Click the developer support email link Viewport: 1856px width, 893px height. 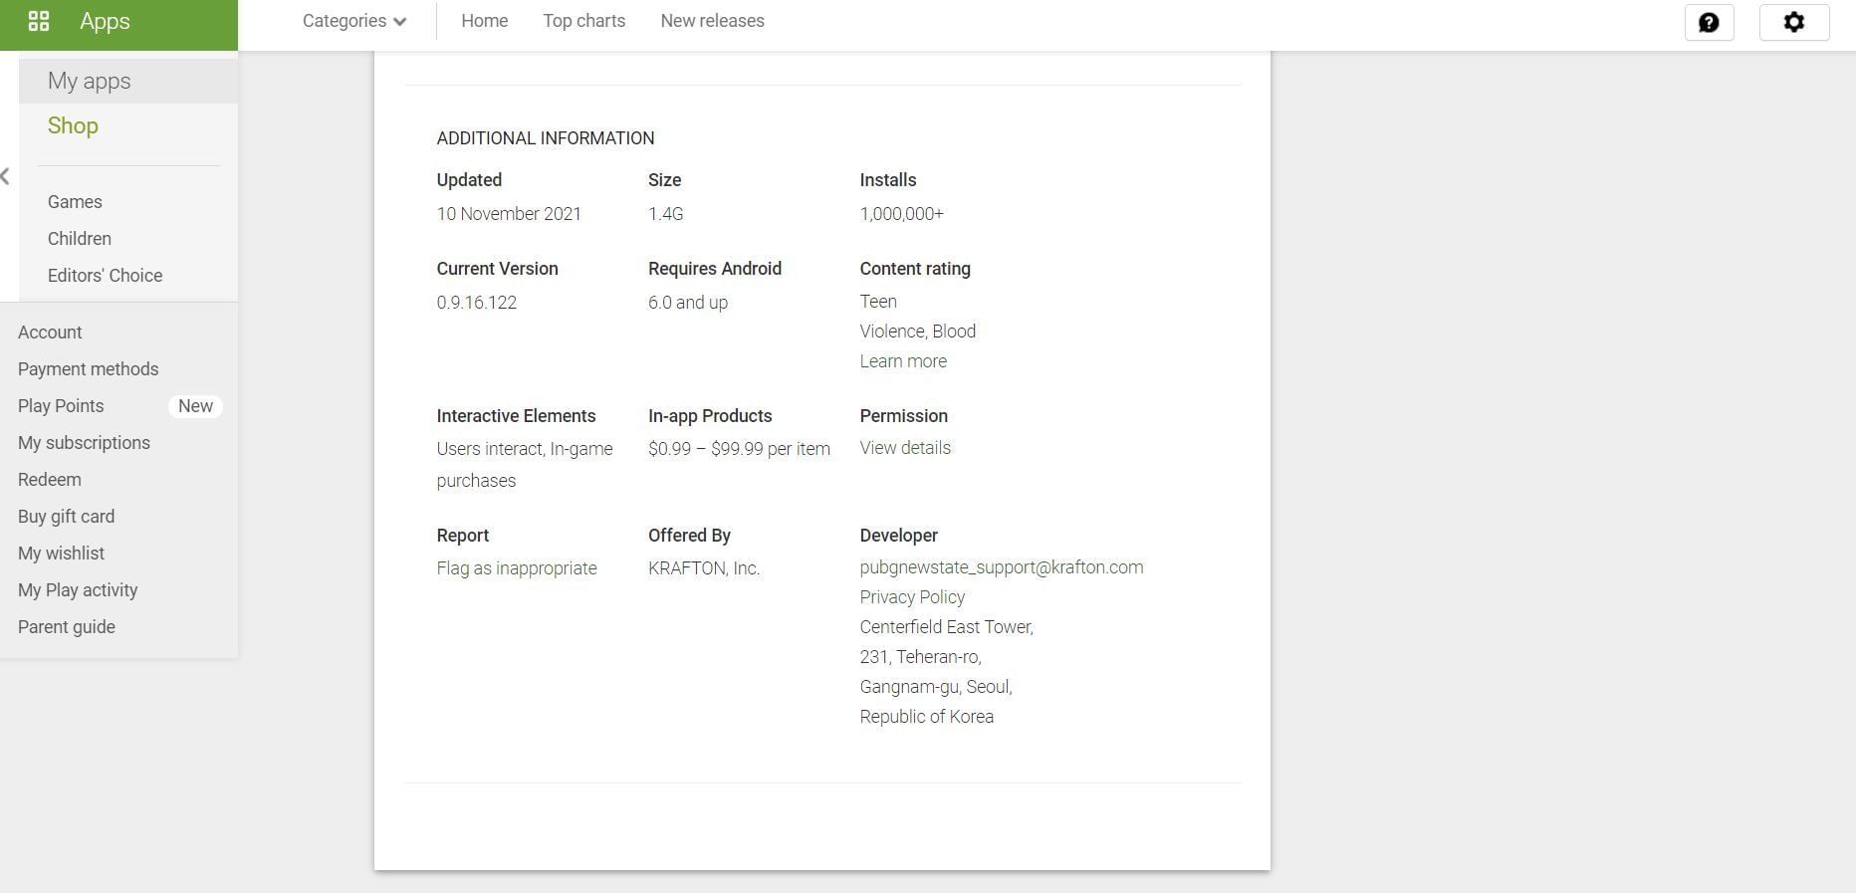pyautogui.click(x=1001, y=567)
